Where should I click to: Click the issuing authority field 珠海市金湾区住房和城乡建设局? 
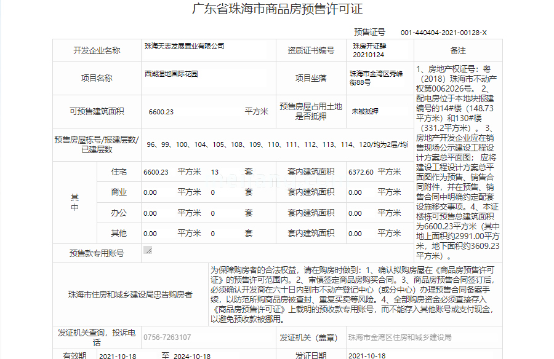point(399,337)
